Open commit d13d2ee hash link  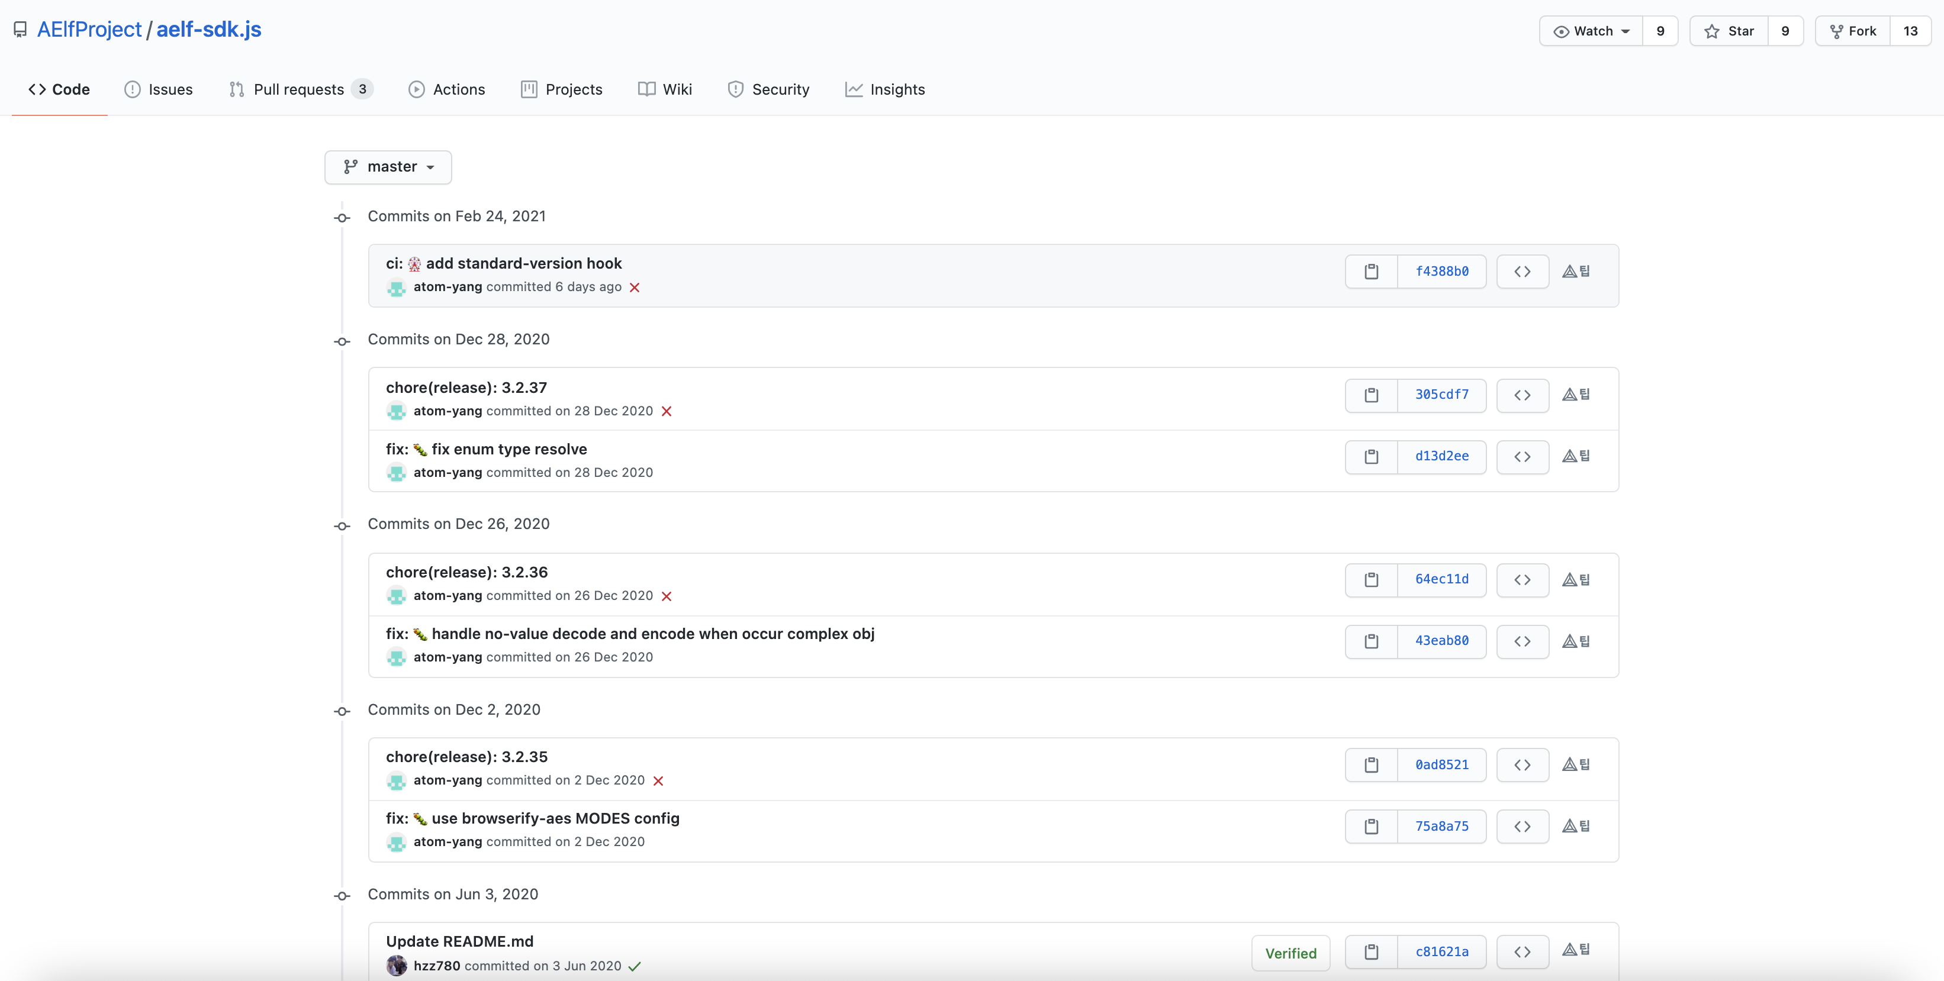coord(1441,457)
